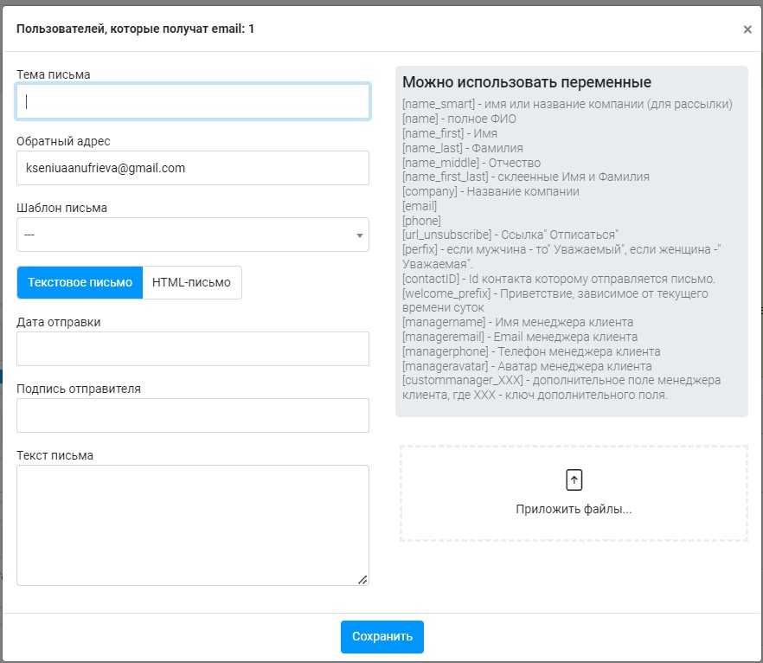Viewport: 763px width, 663px height.
Task: Focus the Тема письма input field
Action: click(193, 101)
